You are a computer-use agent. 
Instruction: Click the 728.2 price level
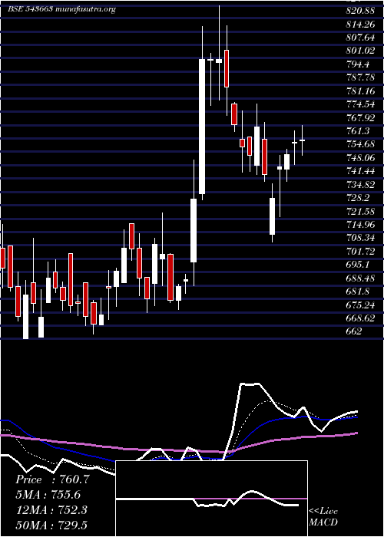358,198
